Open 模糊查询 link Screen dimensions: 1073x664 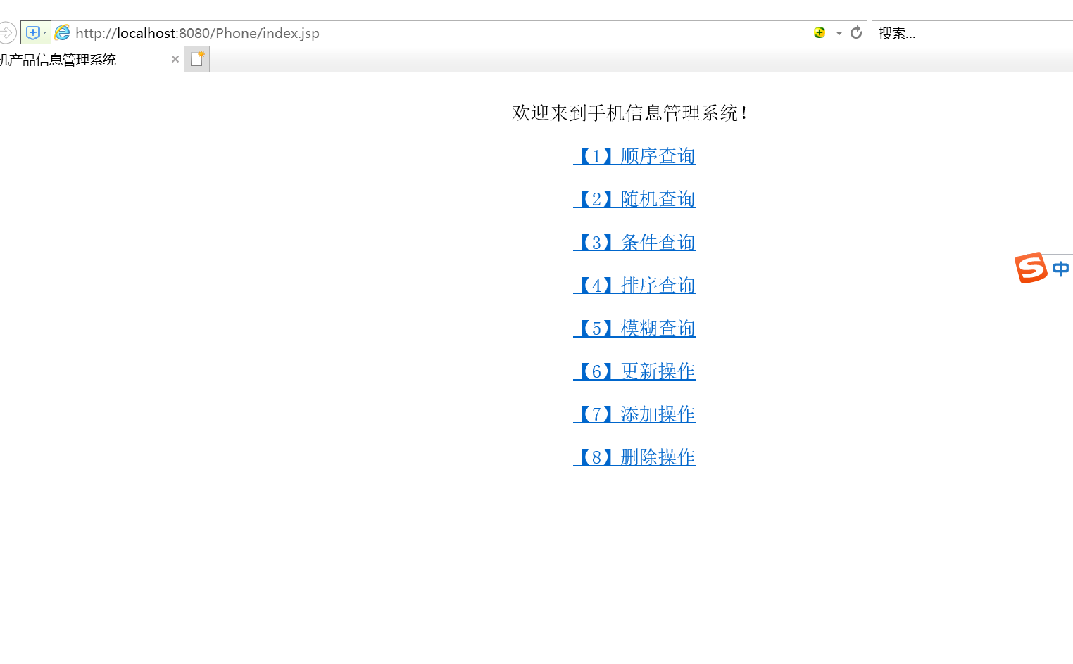click(634, 328)
